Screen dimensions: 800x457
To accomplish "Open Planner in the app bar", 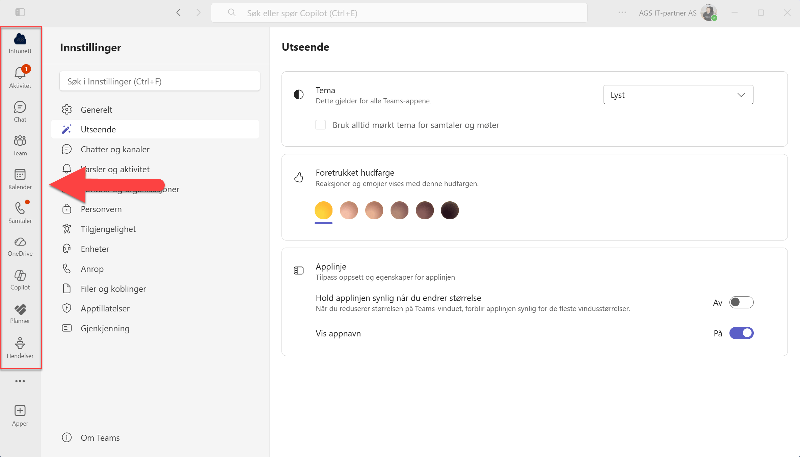I will [20, 314].
